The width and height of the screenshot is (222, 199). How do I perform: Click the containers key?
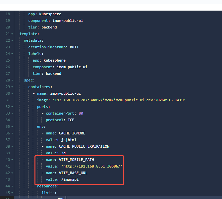[39, 87]
